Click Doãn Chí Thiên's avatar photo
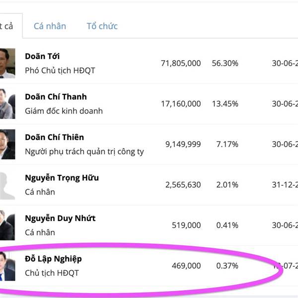This screenshot has width=298, height=298. point(6,144)
